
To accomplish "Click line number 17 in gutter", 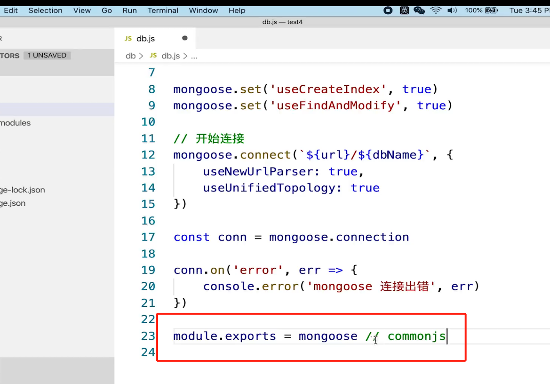I will coord(148,237).
